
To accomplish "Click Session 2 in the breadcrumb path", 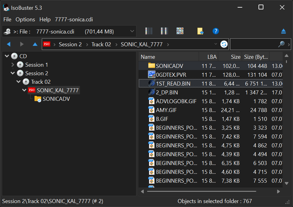I will pos(70,44).
